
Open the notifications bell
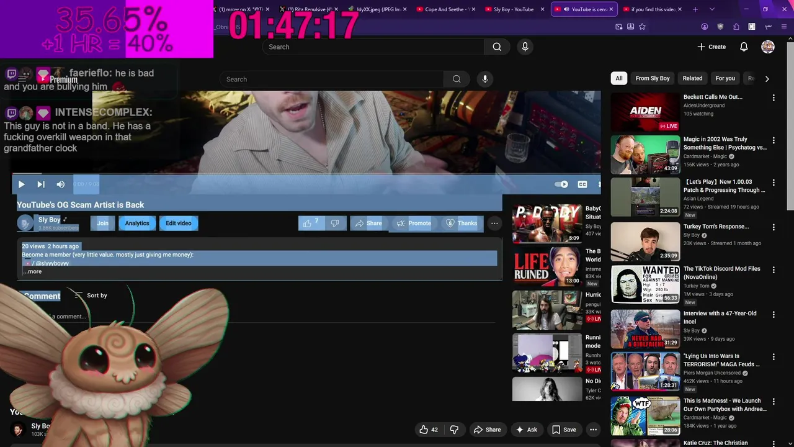tap(744, 47)
